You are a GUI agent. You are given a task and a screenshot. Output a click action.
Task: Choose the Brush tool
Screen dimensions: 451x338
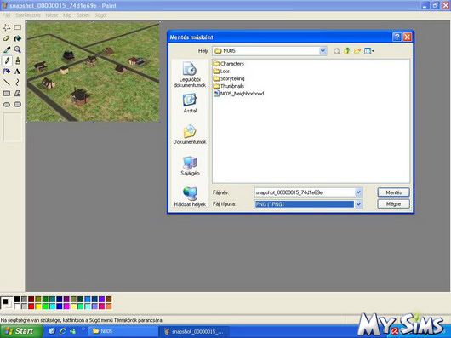point(18,60)
